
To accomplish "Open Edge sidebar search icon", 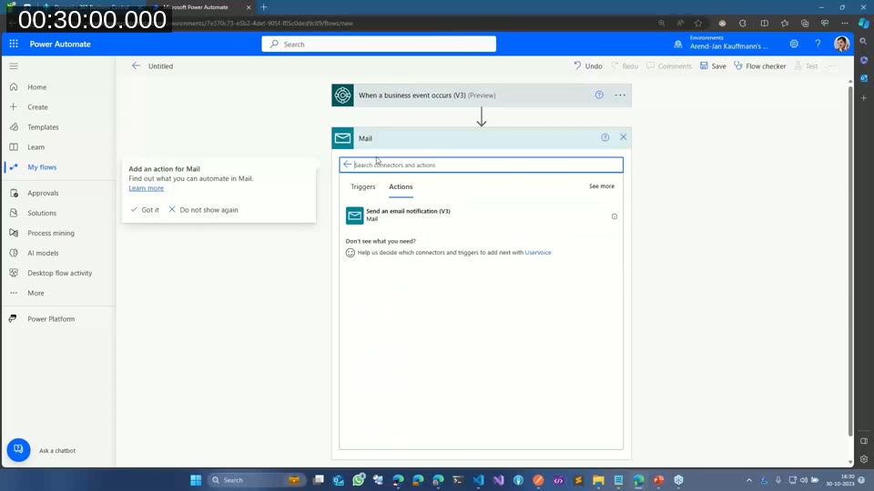I will (x=863, y=41).
